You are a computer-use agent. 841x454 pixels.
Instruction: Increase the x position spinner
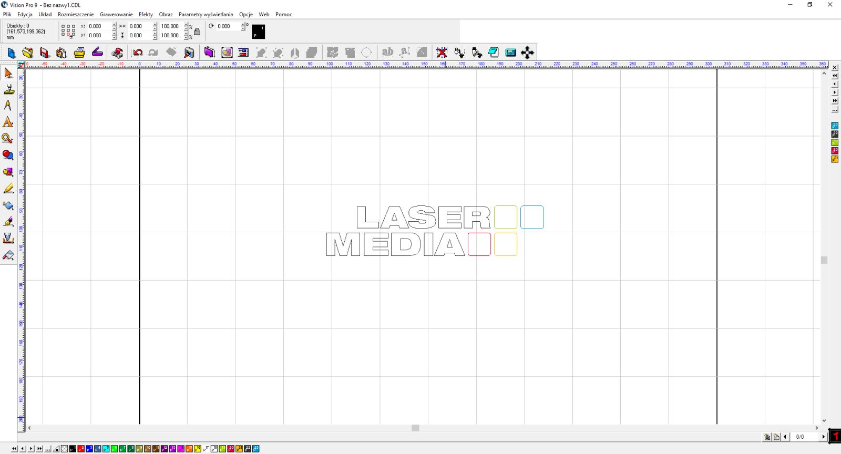[114, 24]
